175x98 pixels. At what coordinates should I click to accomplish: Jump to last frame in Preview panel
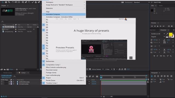tap(164, 26)
